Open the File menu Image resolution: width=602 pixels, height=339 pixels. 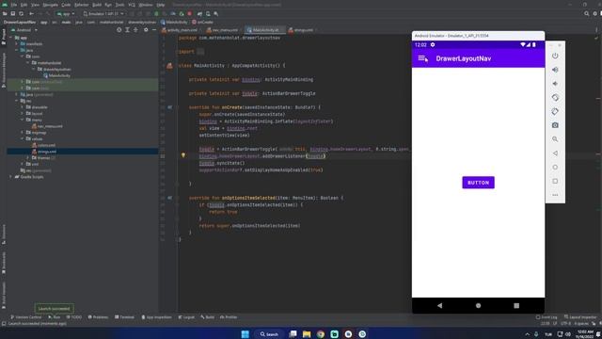pos(14,5)
